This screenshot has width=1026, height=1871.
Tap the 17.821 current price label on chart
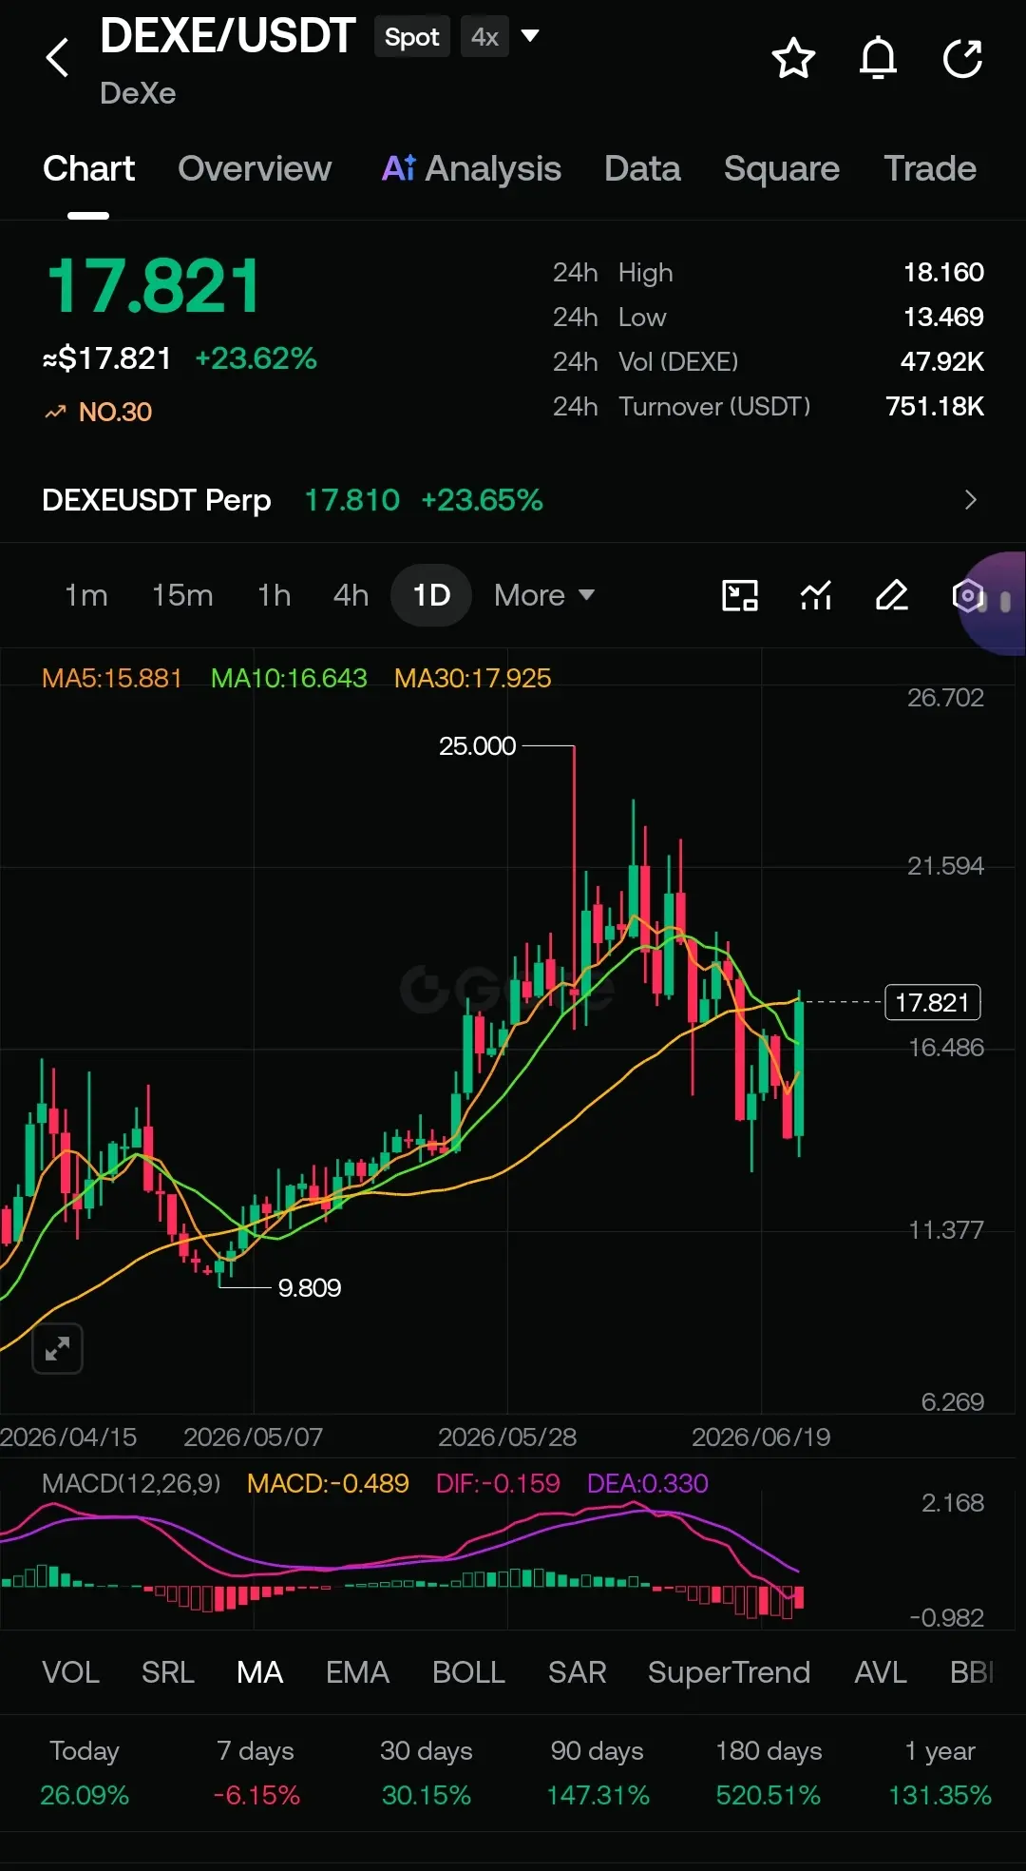933,1002
